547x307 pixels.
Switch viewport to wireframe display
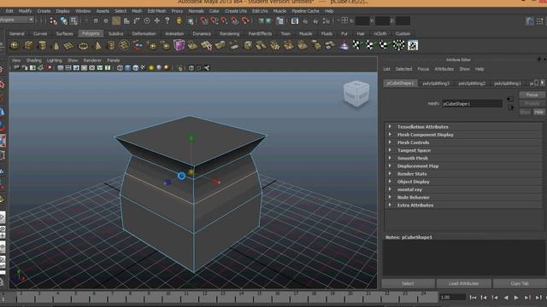pos(120,67)
